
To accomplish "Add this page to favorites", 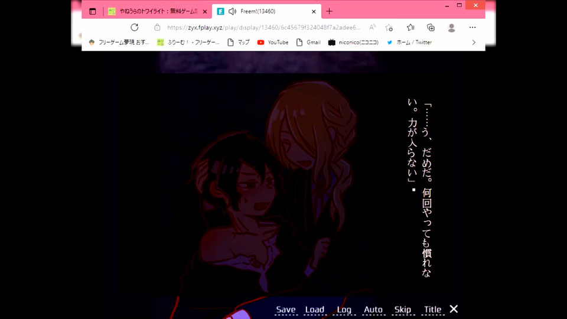I will 389,28.
